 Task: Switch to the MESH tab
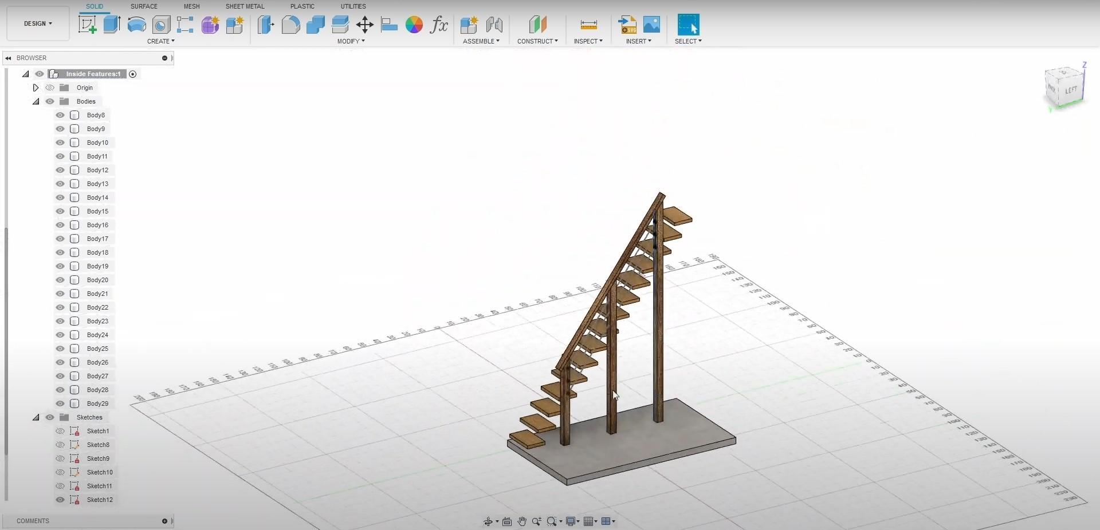(x=191, y=6)
